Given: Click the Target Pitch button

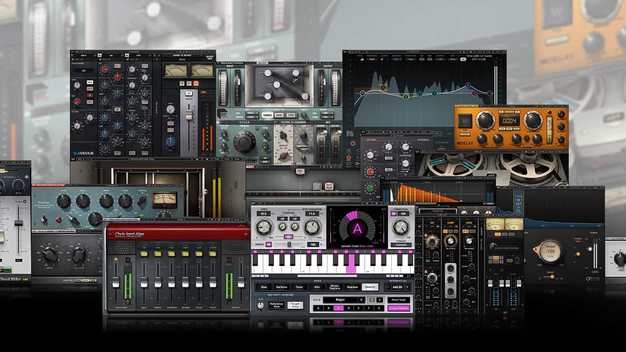Looking at the screenshot, I should tap(295, 305).
